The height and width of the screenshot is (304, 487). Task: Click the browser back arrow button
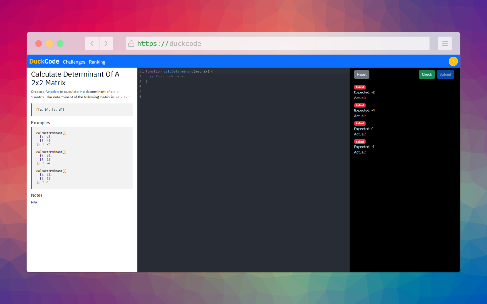pyautogui.click(x=92, y=43)
